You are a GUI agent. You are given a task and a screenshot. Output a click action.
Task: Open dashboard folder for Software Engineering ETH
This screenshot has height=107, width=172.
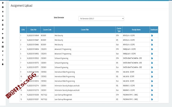point(152,58)
